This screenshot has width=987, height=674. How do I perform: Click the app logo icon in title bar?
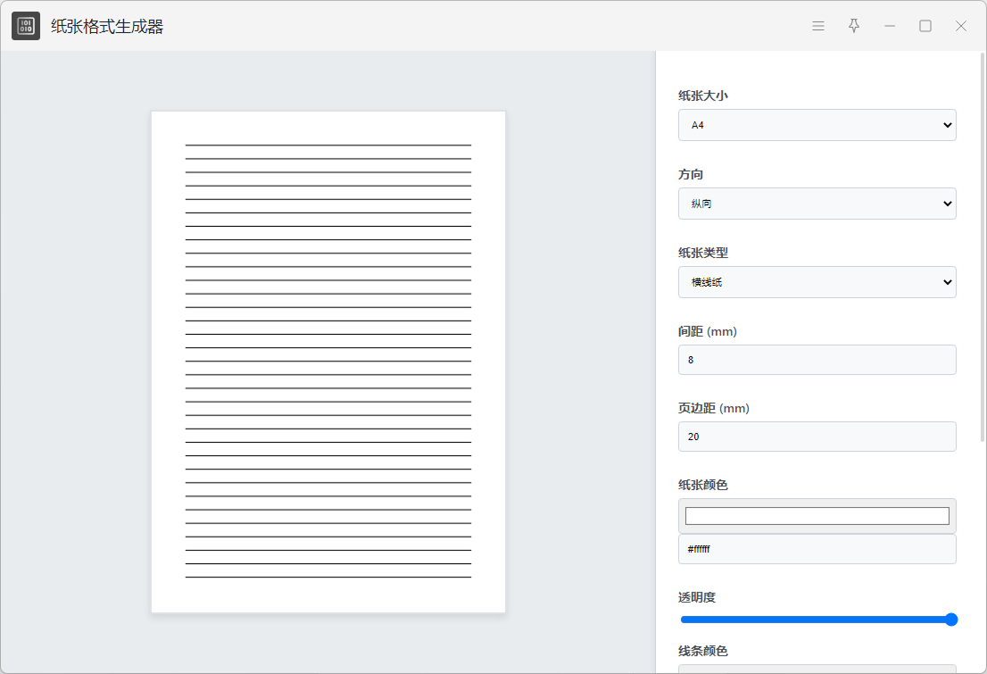tap(26, 26)
